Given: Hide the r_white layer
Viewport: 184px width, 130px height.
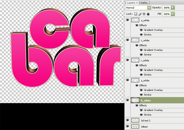Looking at the screenshot, I should click(x=127, y=60).
